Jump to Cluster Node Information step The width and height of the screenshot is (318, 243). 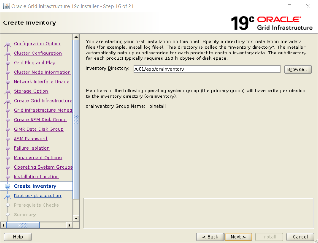point(42,72)
